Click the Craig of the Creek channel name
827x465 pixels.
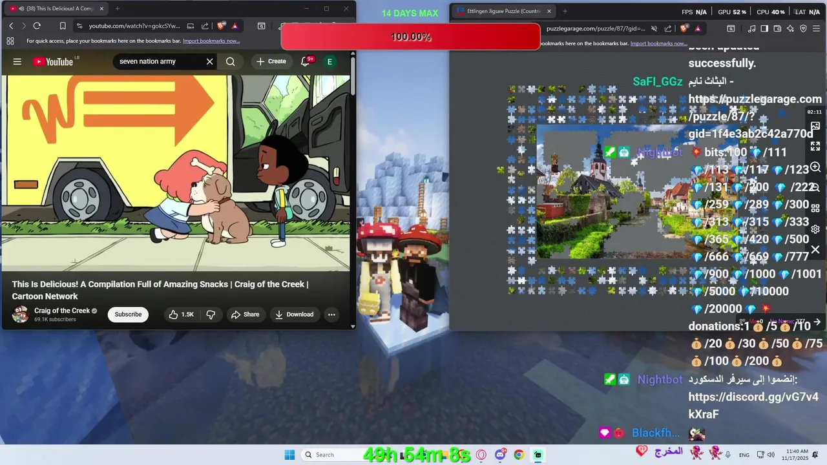tap(62, 311)
